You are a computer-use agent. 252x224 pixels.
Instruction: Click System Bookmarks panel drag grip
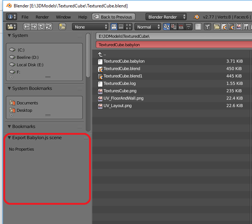tap(80, 89)
